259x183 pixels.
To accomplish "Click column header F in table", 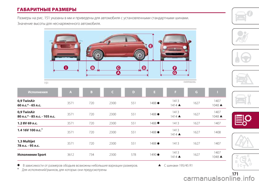I will (175, 92).
